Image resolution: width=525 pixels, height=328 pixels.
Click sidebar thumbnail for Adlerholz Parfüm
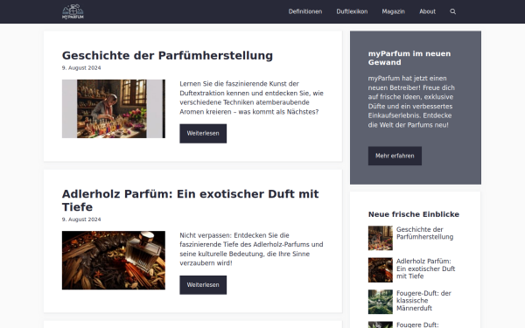coord(381,269)
